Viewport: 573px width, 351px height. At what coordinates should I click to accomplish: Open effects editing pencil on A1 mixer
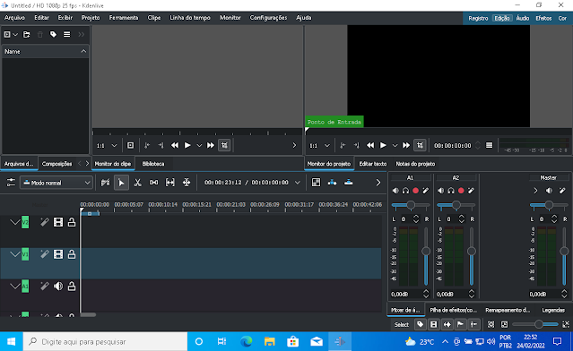426,191
